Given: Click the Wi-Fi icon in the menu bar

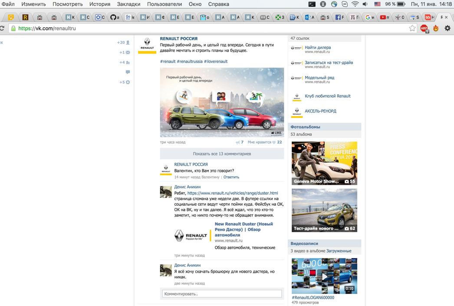Looking at the screenshot, I should pyautogui.click(x=355, y=4).
